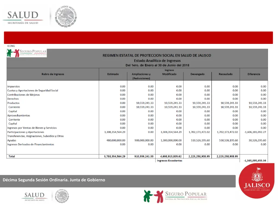Click the 'Estimado' column header
This screenshot has width=278, height=208.
point(113,74)
